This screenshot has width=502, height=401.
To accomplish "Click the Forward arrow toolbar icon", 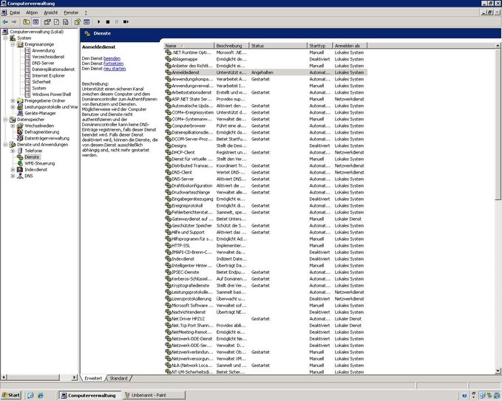I will (14, 21).
